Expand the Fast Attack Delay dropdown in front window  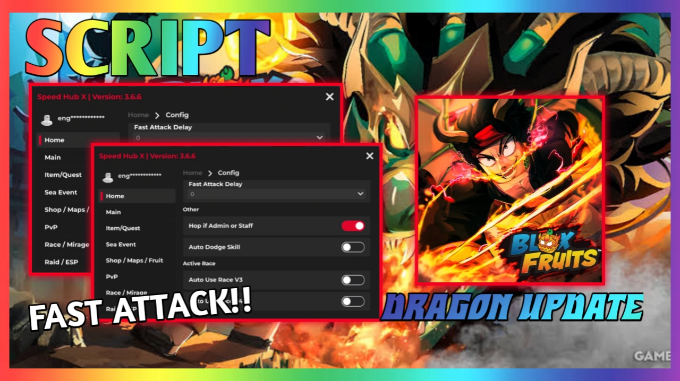pyautogui.click(x=277, y=194)
